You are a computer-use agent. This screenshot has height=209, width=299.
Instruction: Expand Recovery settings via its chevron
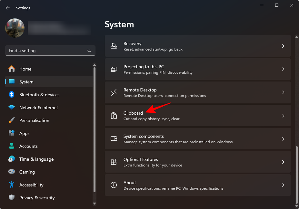tap(283, 46)
